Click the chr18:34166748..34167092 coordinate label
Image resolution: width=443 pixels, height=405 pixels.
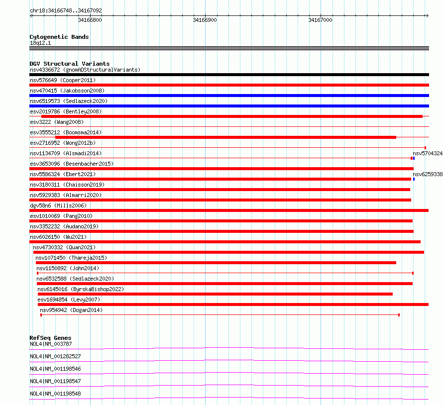66,10
